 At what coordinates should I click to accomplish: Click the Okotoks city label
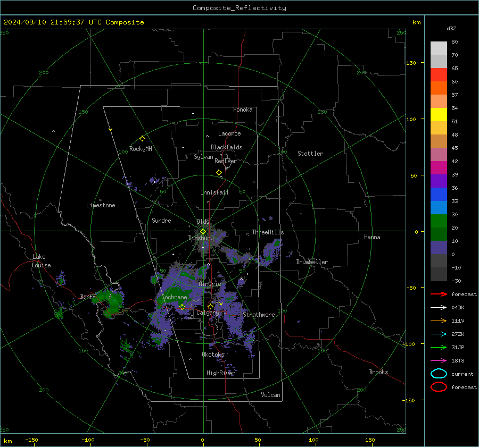coord(213,354)
